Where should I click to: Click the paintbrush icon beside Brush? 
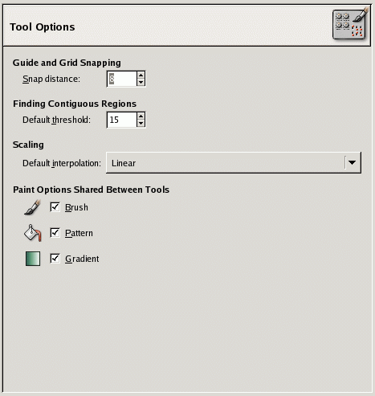[x=33, y=207]
